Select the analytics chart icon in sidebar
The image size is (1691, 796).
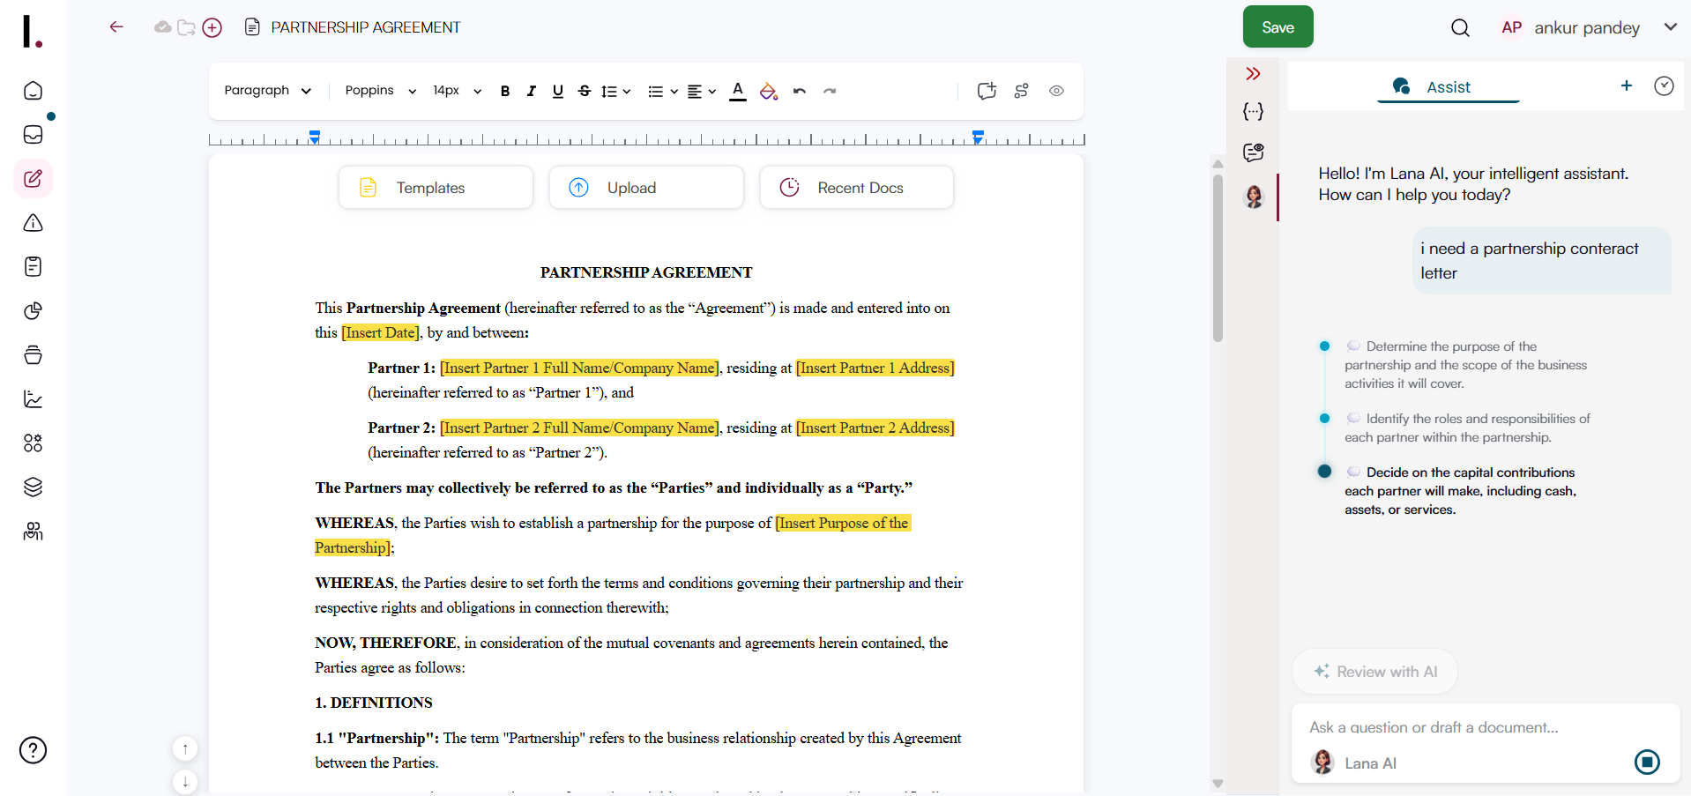33,399
